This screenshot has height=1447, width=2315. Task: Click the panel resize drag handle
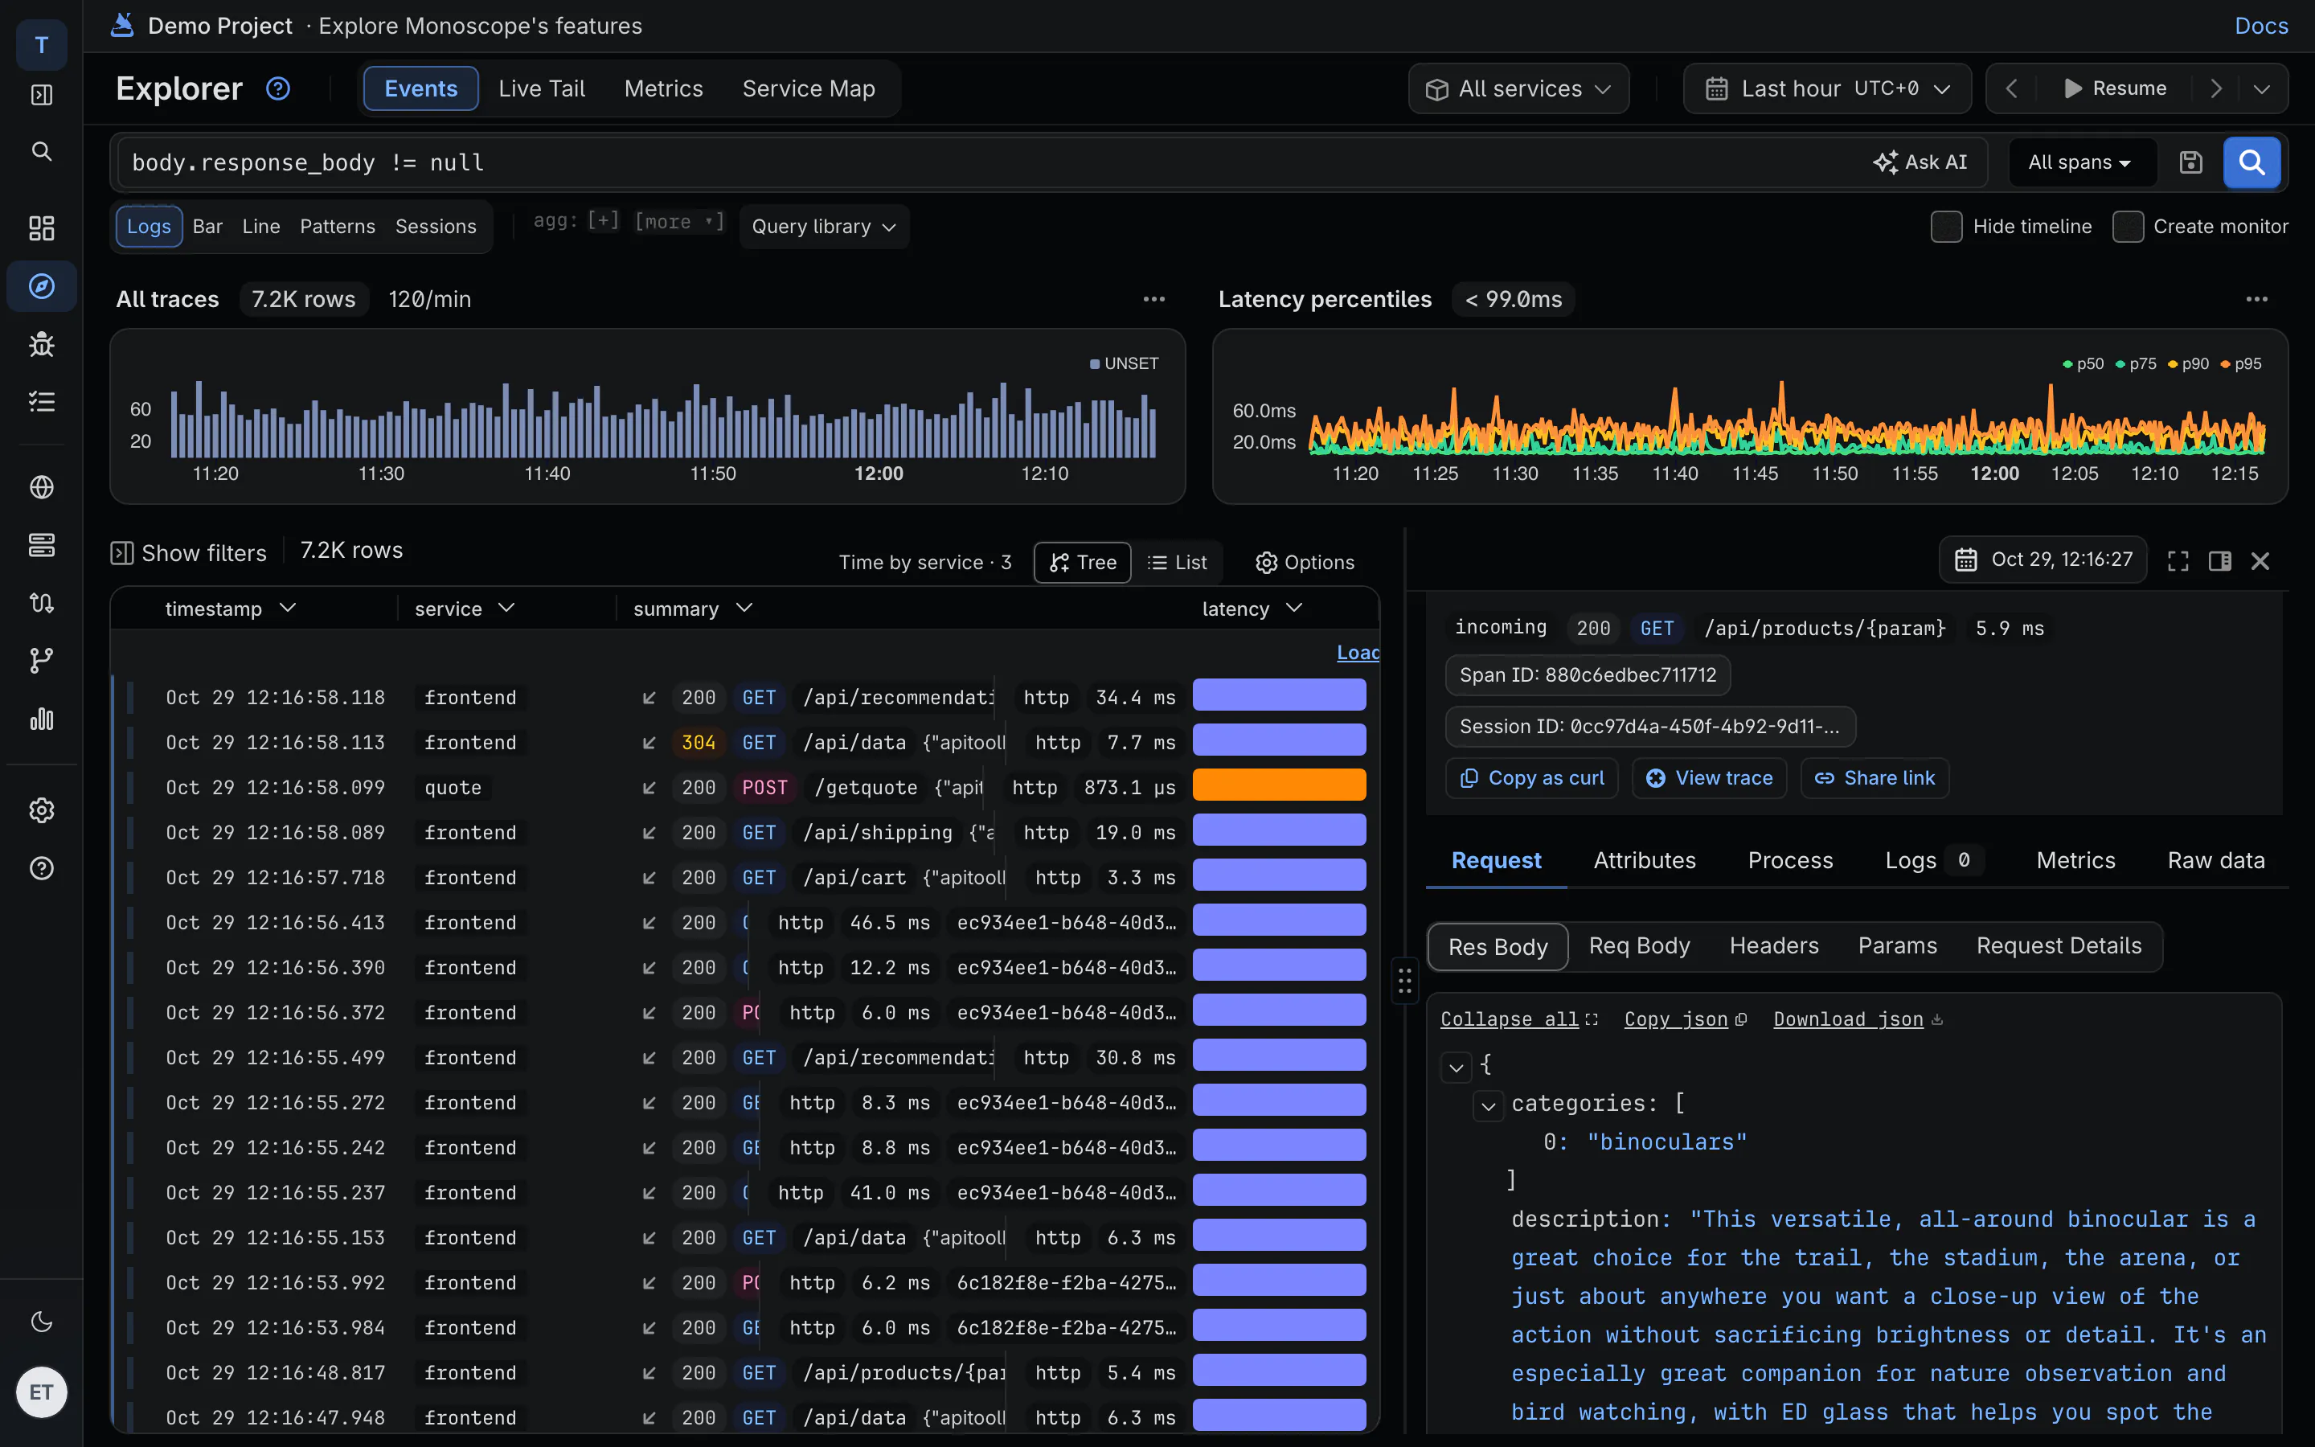pyautogui.click(x=1404, y=981)
